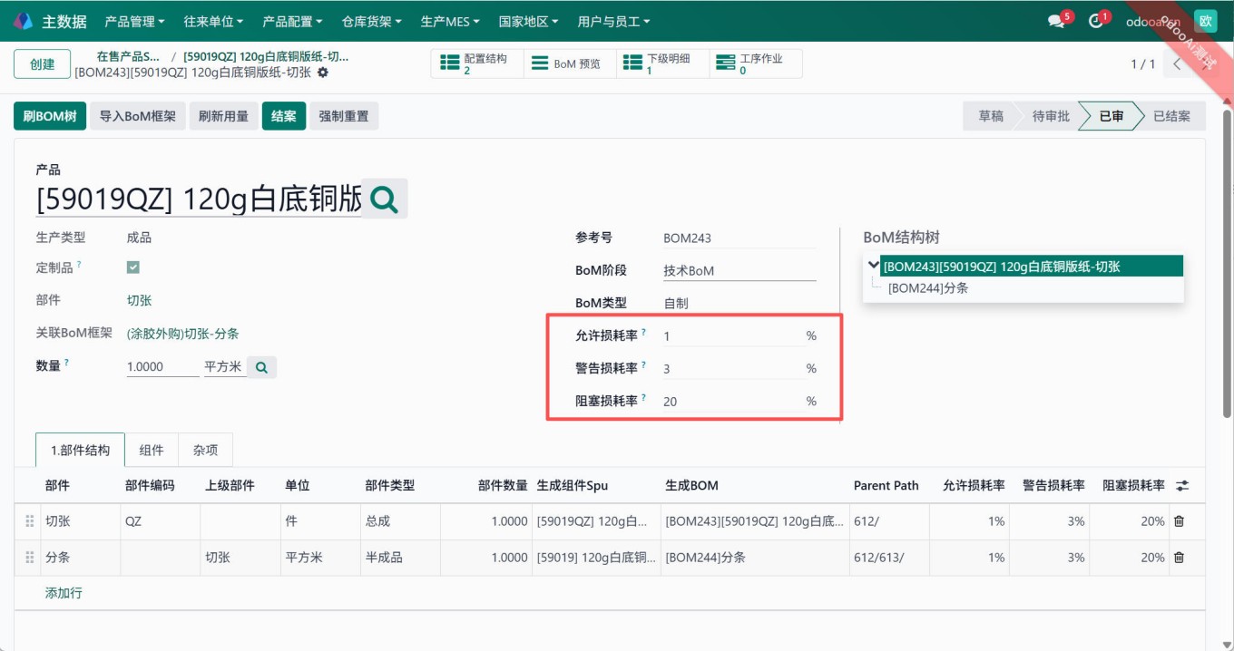
Task: Go to 在售产品S... breadcrumb
Action: click(x=128, y=56)
